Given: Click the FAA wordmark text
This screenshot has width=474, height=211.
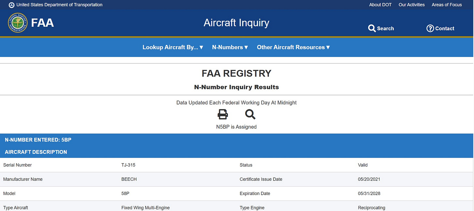Looking at the screenshot, I should (42, 23).
